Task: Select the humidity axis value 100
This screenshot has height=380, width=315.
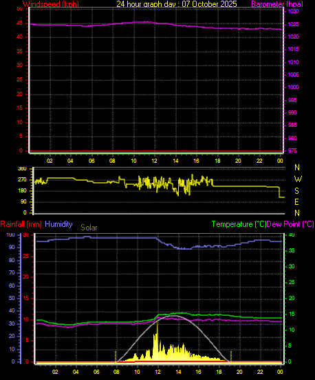Action: pos(10,235)
